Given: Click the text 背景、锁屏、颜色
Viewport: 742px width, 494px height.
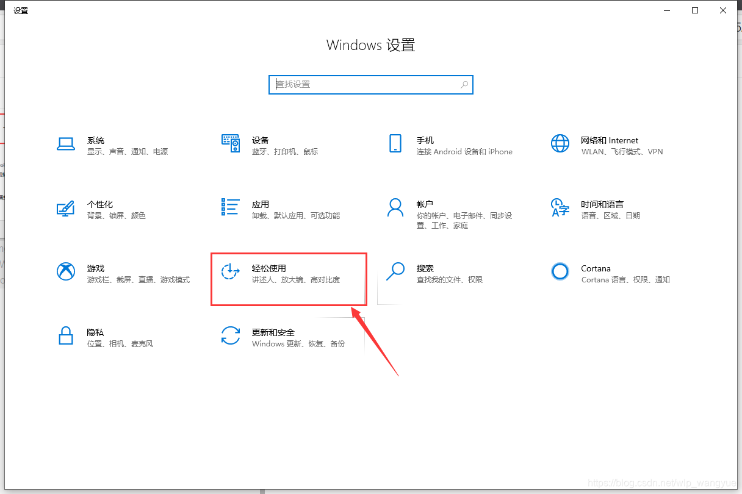Looking at the screenshot, I should click(116, 216).
